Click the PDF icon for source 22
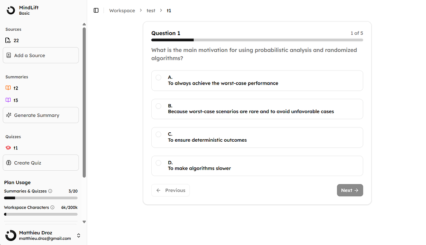Viewport: 426px width, 245px height. (8, 40)
